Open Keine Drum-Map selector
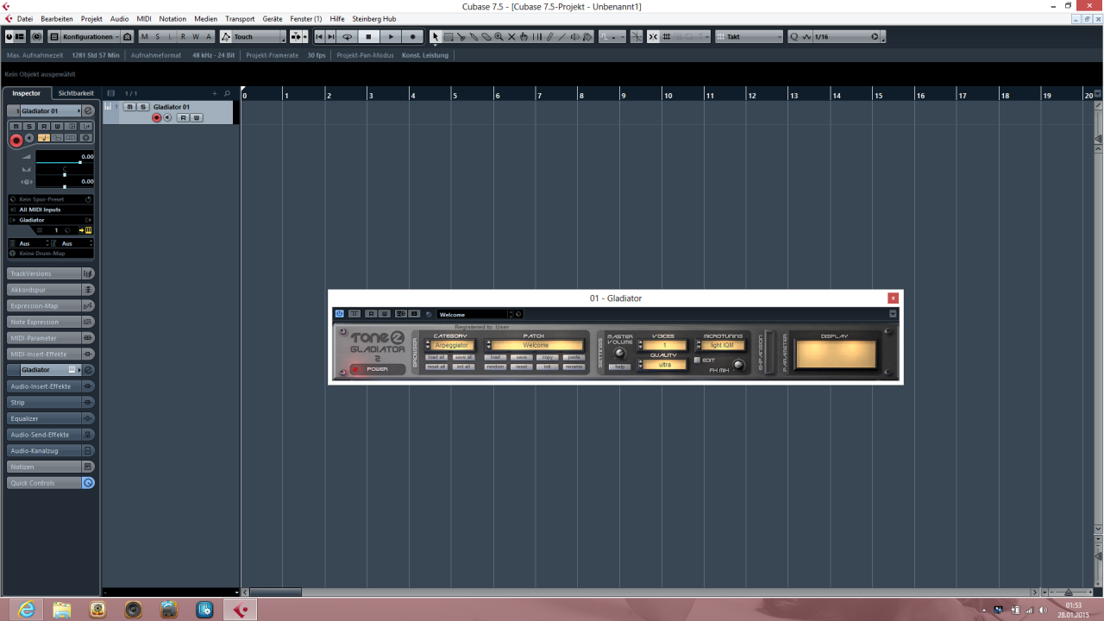 click(51, 254)
